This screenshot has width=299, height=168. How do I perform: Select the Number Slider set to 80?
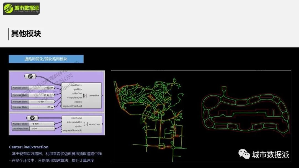33,95
